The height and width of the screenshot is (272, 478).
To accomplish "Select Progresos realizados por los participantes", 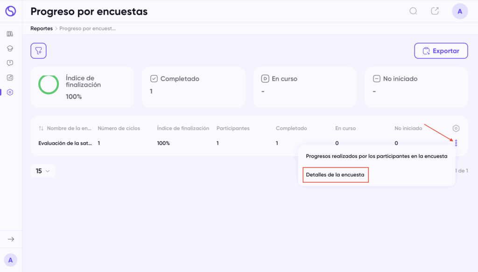I will [x=377, y=156].
